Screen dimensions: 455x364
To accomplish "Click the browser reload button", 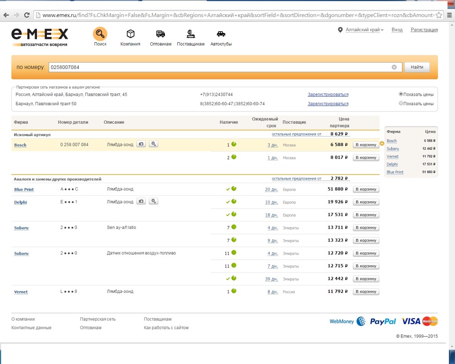I will pyautogui.click(x=27, y=15).
